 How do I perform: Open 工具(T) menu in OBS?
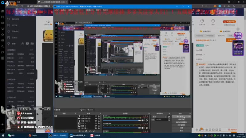pyautogui.click(x=98, y=10)
